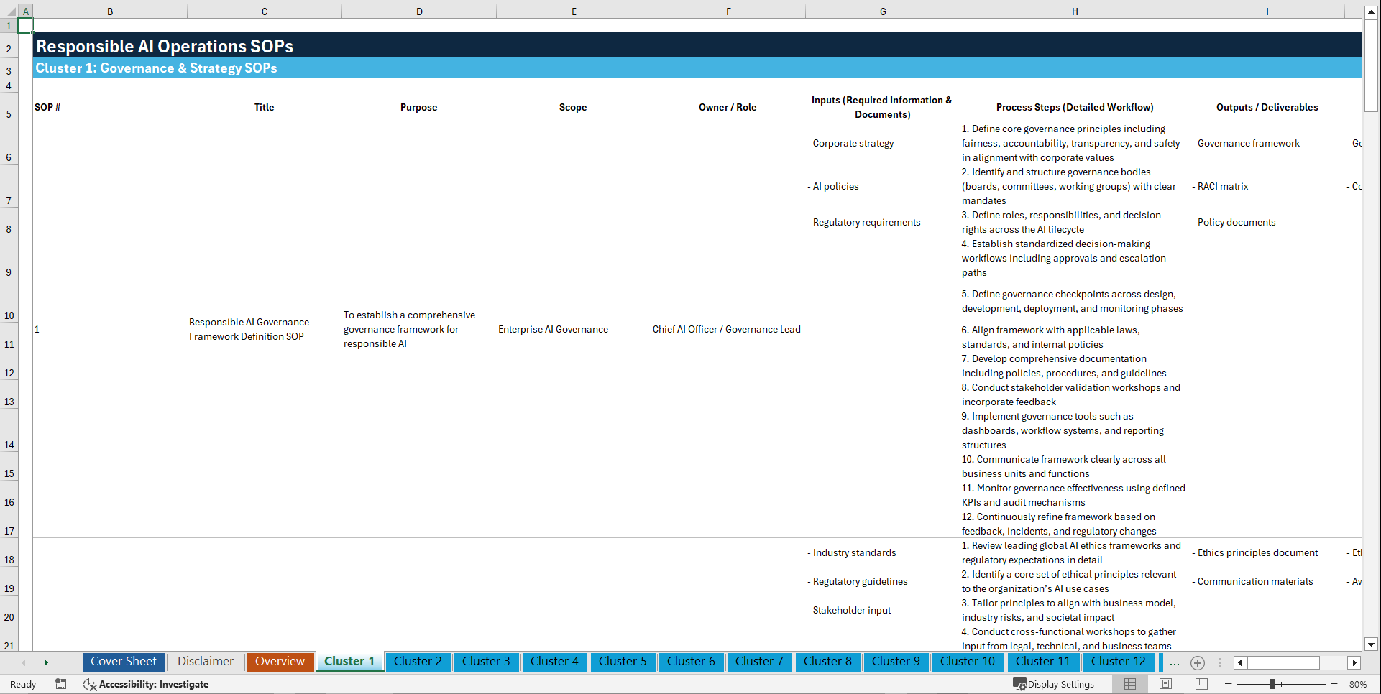Zoom out using the minus control
1381x694 pixels.
click(x=1229, y=684)
